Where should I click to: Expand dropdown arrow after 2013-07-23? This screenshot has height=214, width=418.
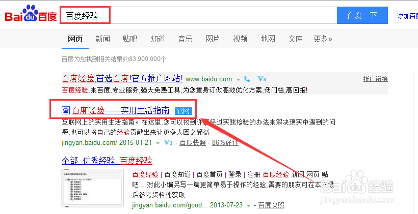pyautogui.click(x=248, y=206)
